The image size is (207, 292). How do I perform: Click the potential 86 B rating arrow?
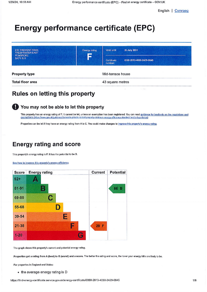coord(117,188)
